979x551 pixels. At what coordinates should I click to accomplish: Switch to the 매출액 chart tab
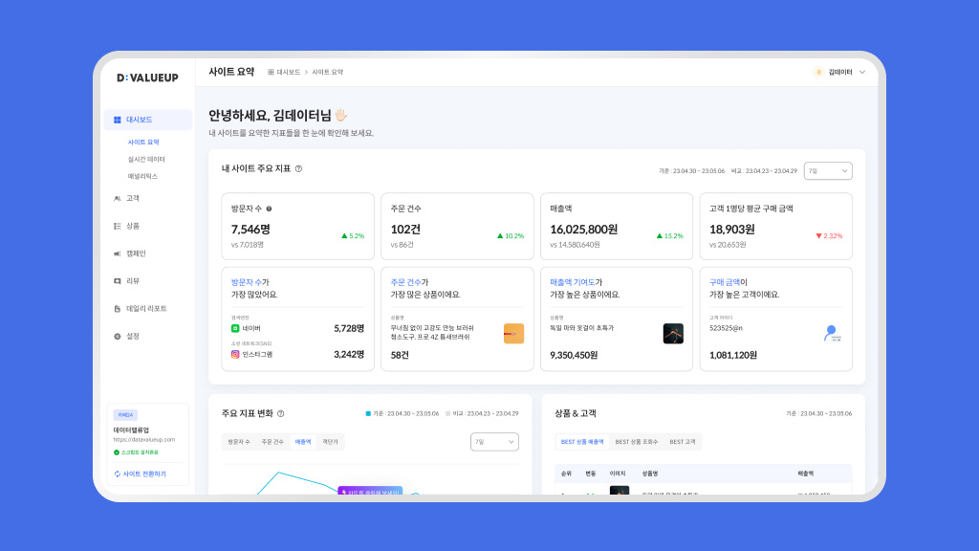[x=303, y=442]
